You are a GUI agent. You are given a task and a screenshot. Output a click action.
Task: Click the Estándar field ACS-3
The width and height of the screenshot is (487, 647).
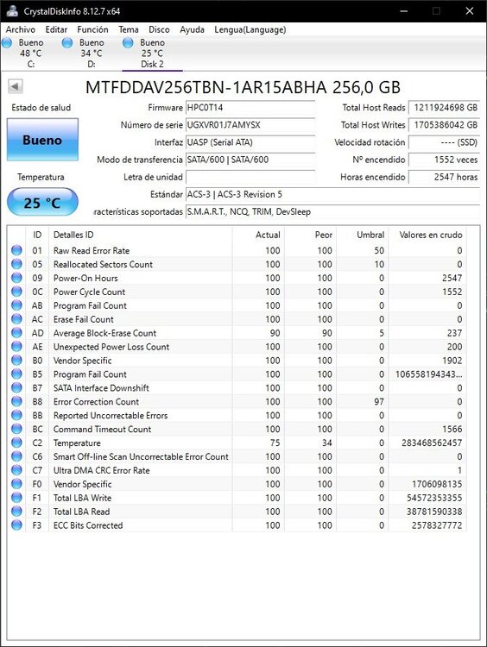tap(332, 194)
